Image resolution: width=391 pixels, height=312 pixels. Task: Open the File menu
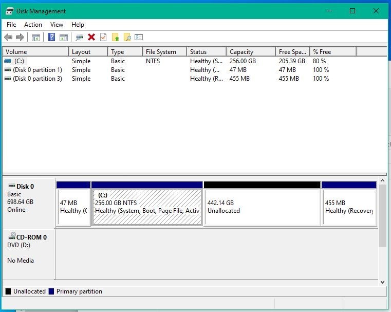point(11,25)
